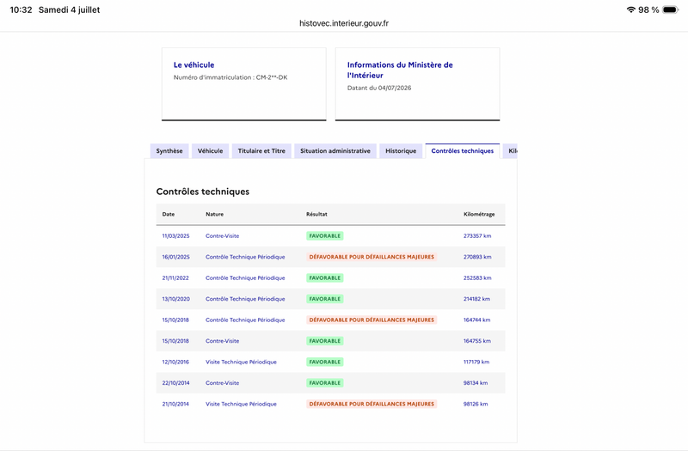Click the Date column header
Screen dimensions: 688x451
pos(169,214)
